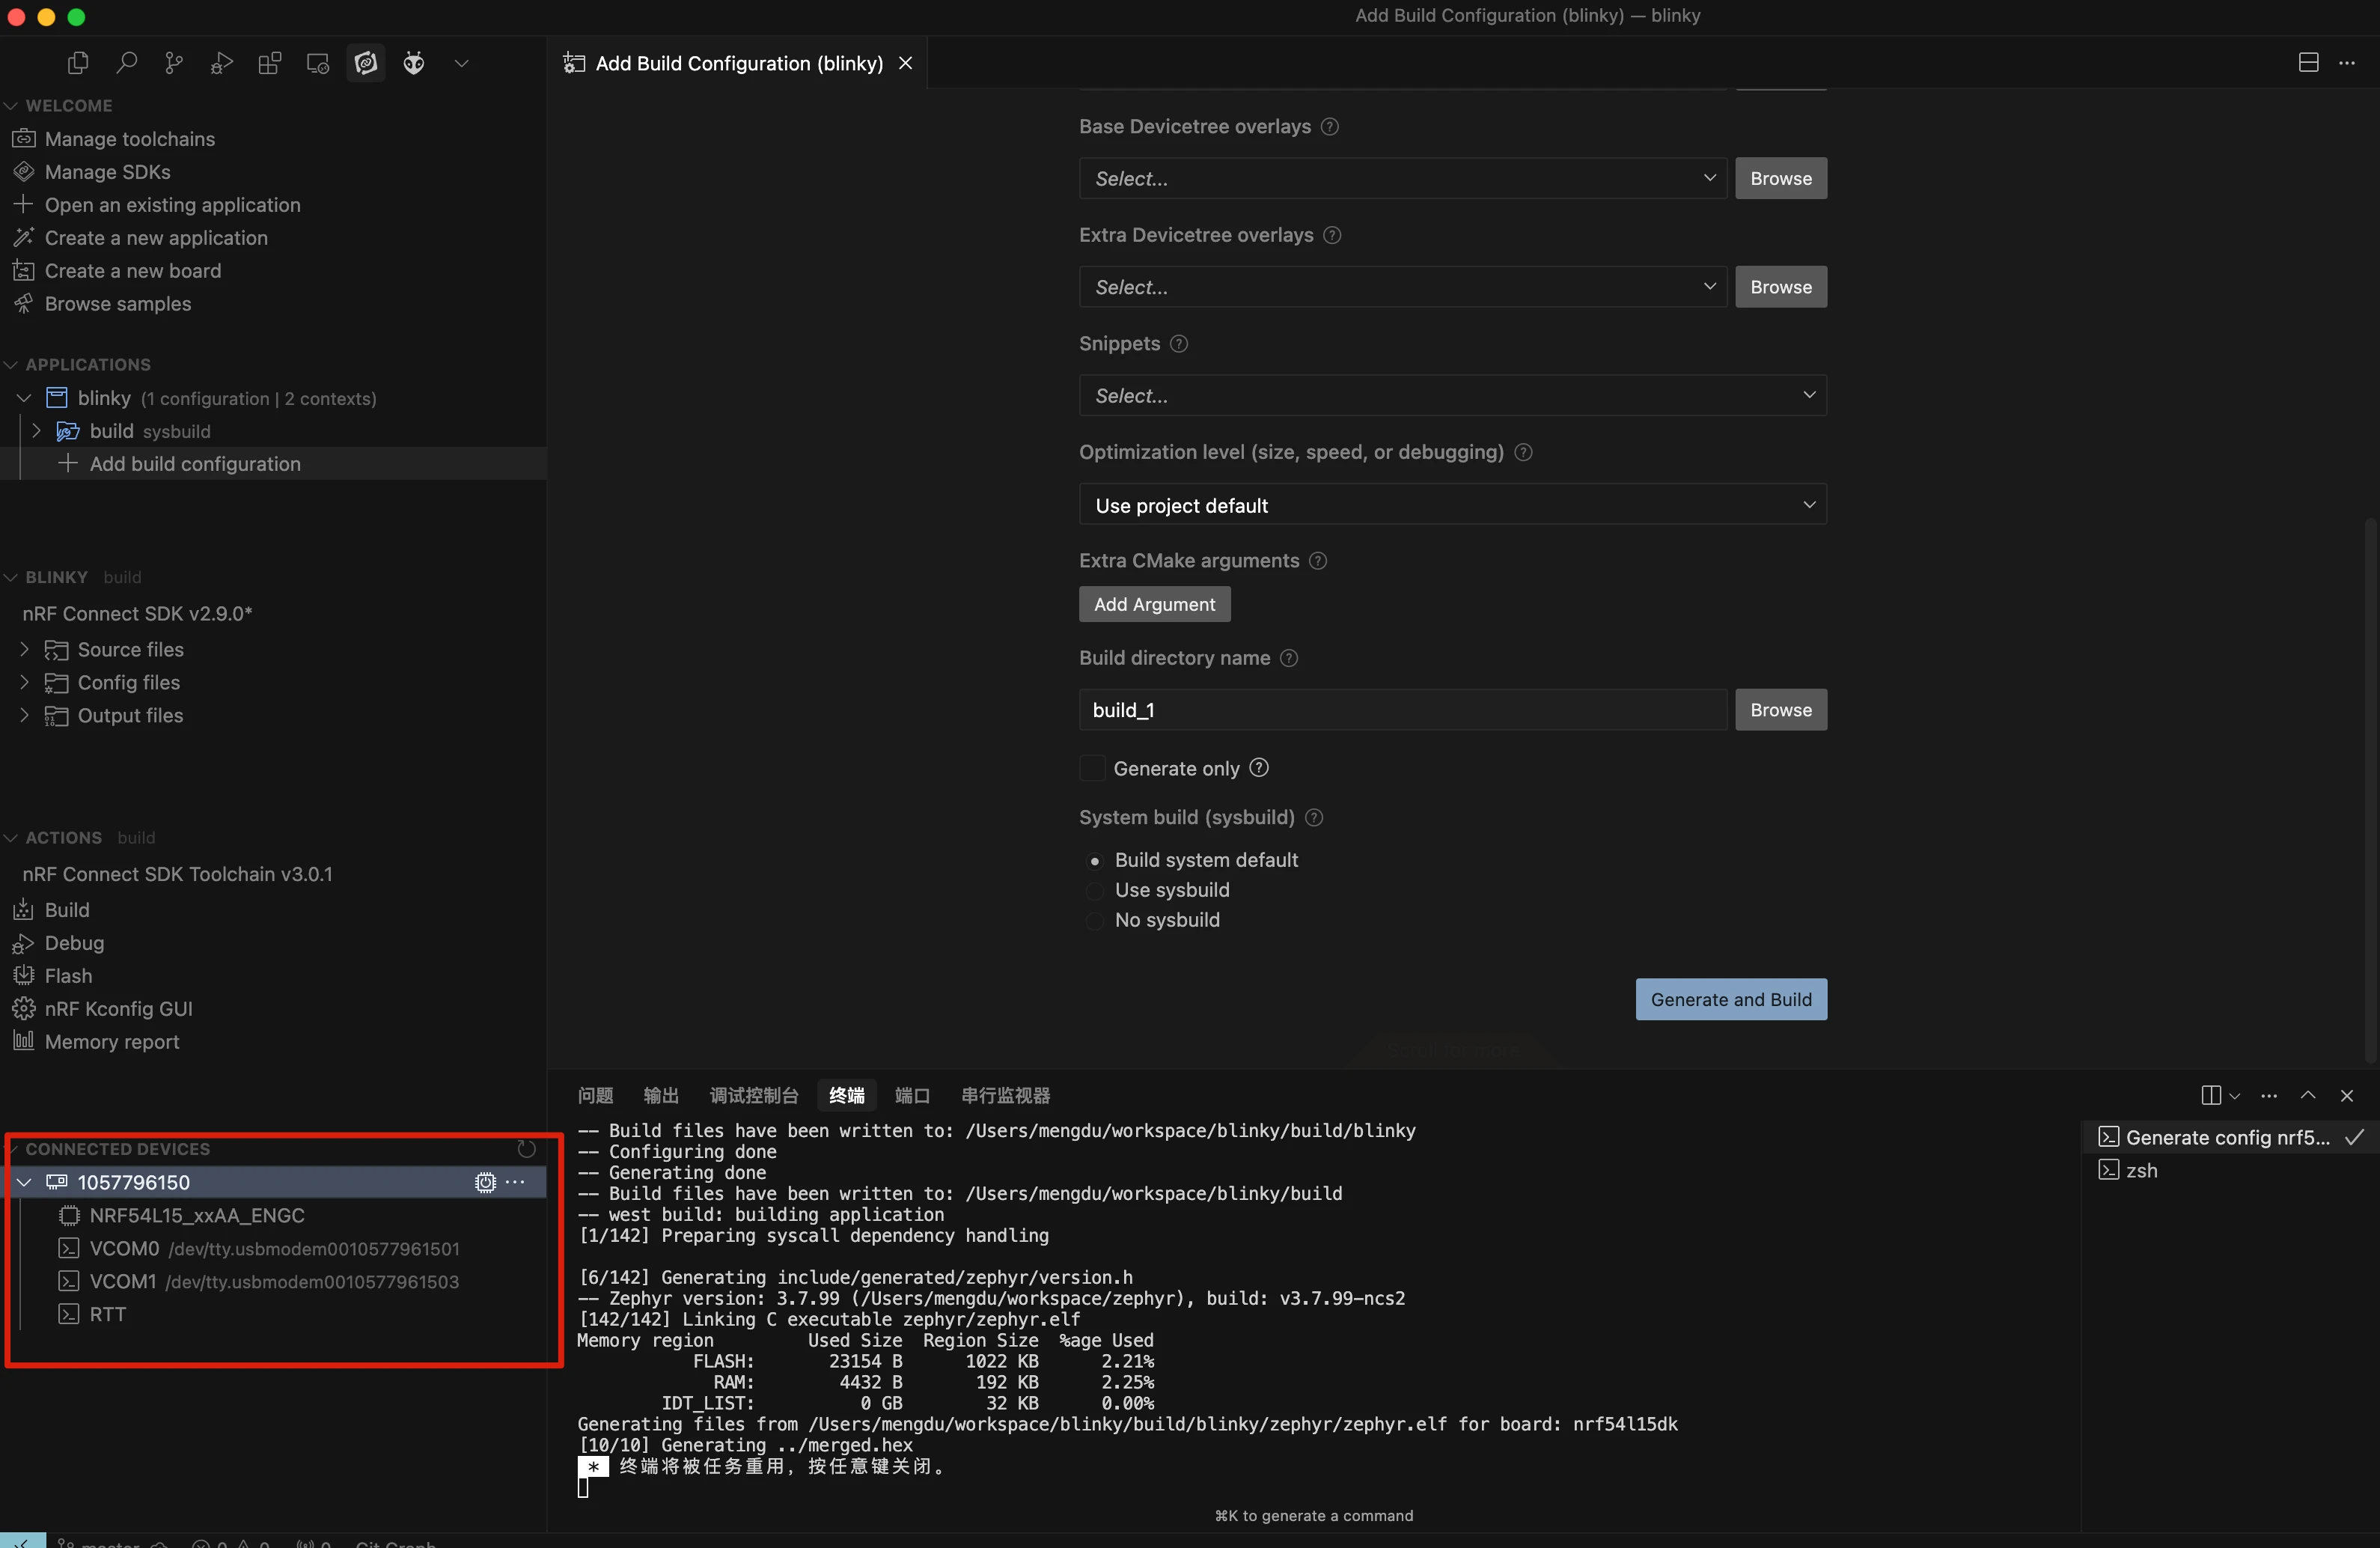Enable the Generate only checkbox
This screenshot has height=1548, width=2380.
pyautogui.click(x=1093, y=768)
